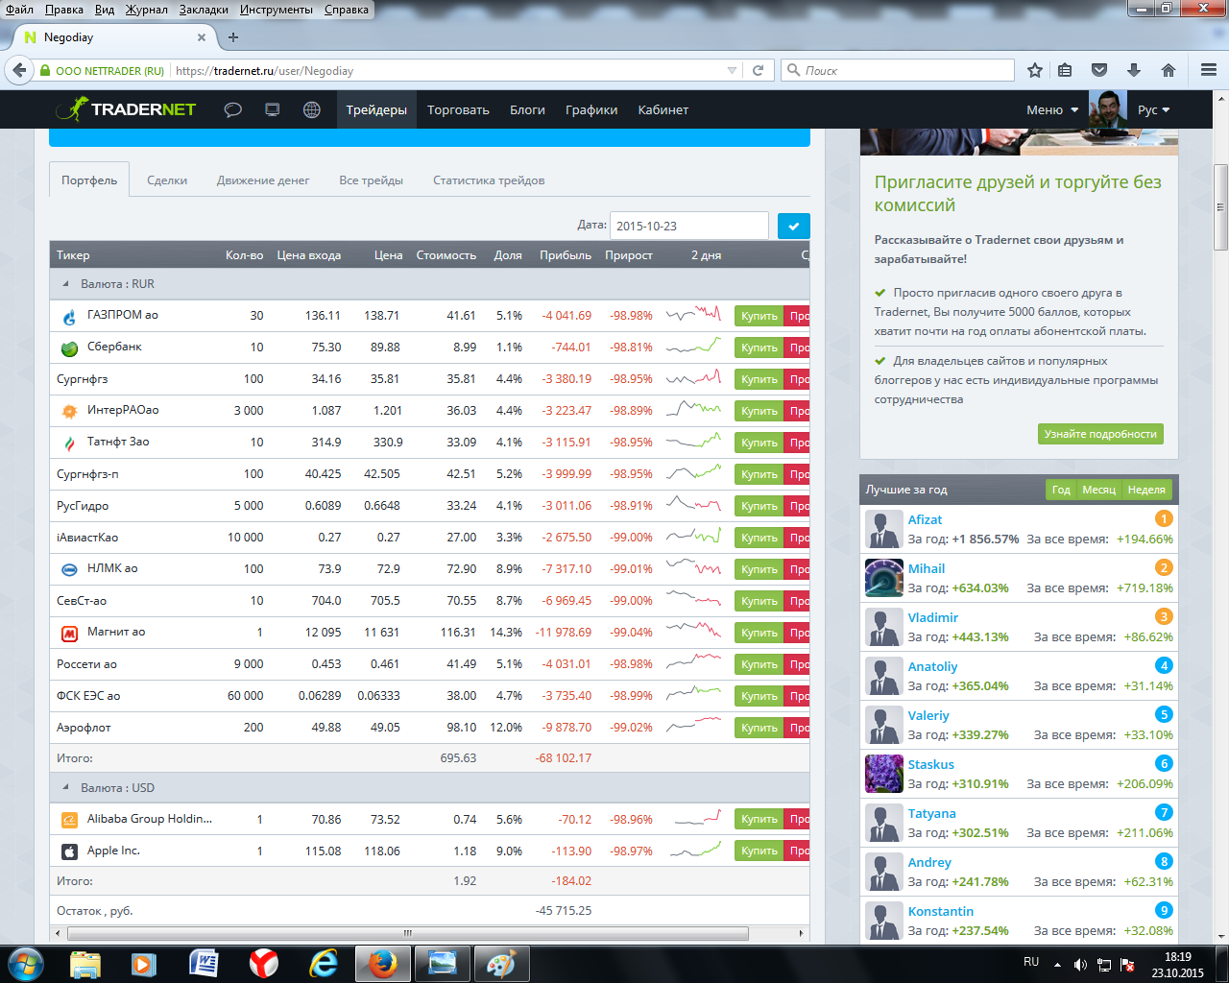Switch to the Все трейды tab
The image size is (1229, 983).
371,180
